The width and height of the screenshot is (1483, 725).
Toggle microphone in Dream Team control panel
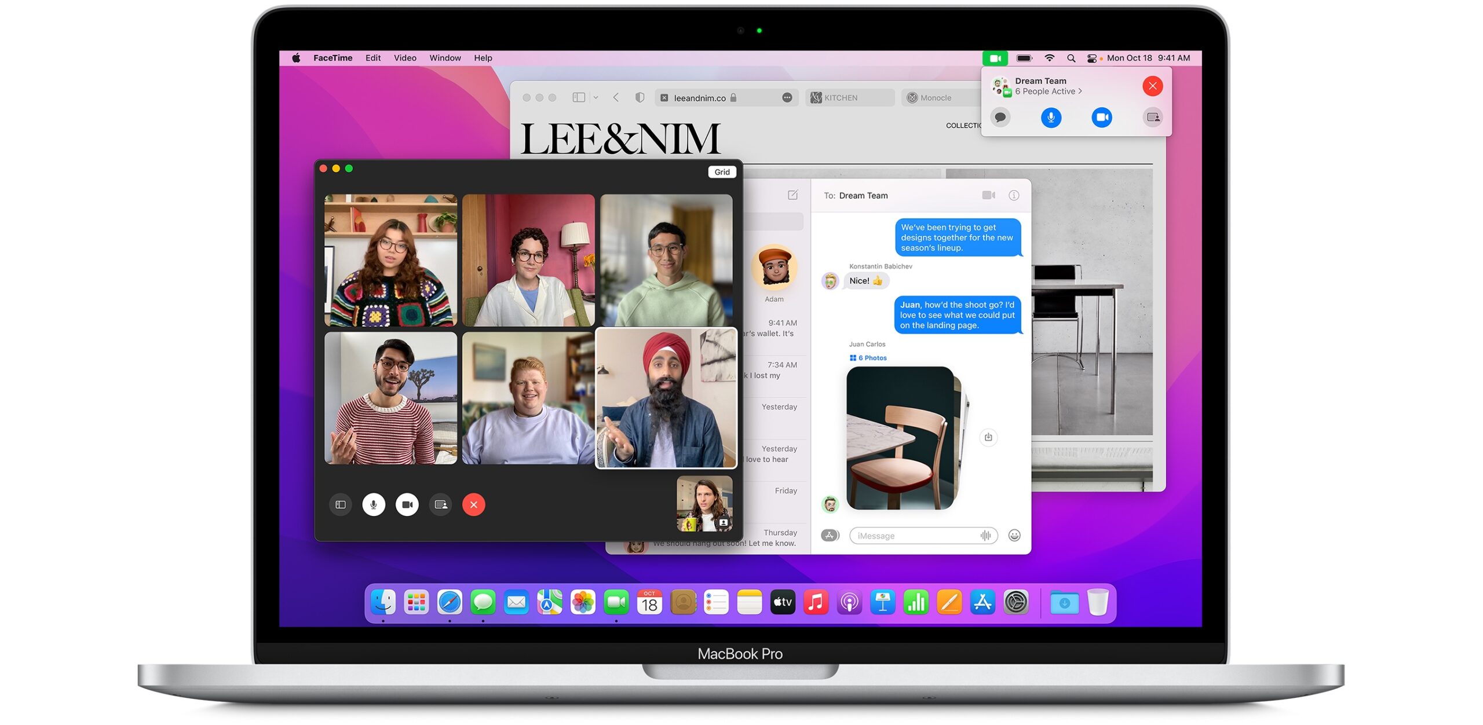coord(1051,118)
